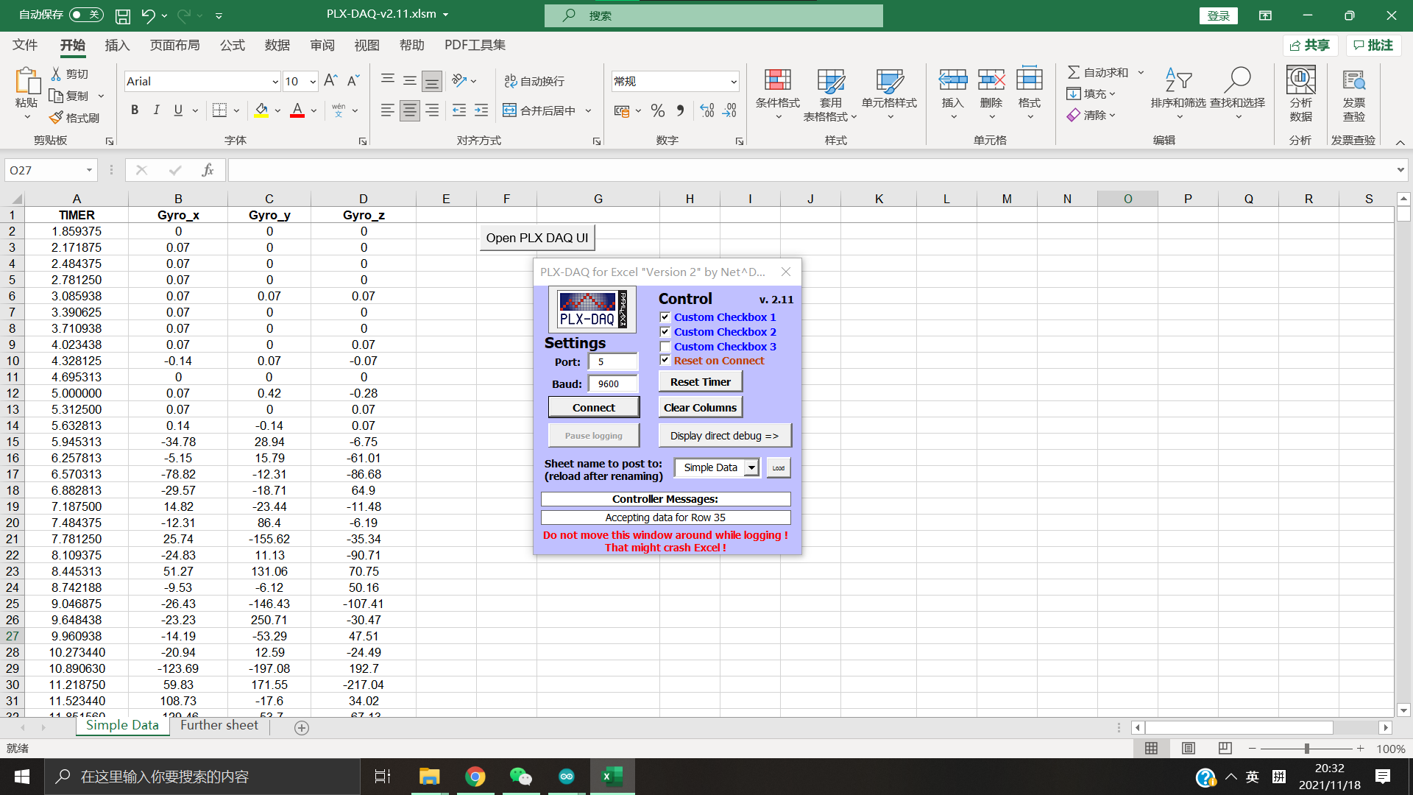Click the 共享 (Share) button
Viewport: 1413px width, 795px height.
tap(1311, 46)
